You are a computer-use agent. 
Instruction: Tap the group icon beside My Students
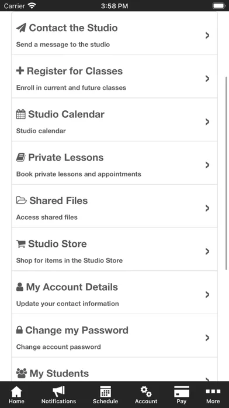(x=22, y=373)
